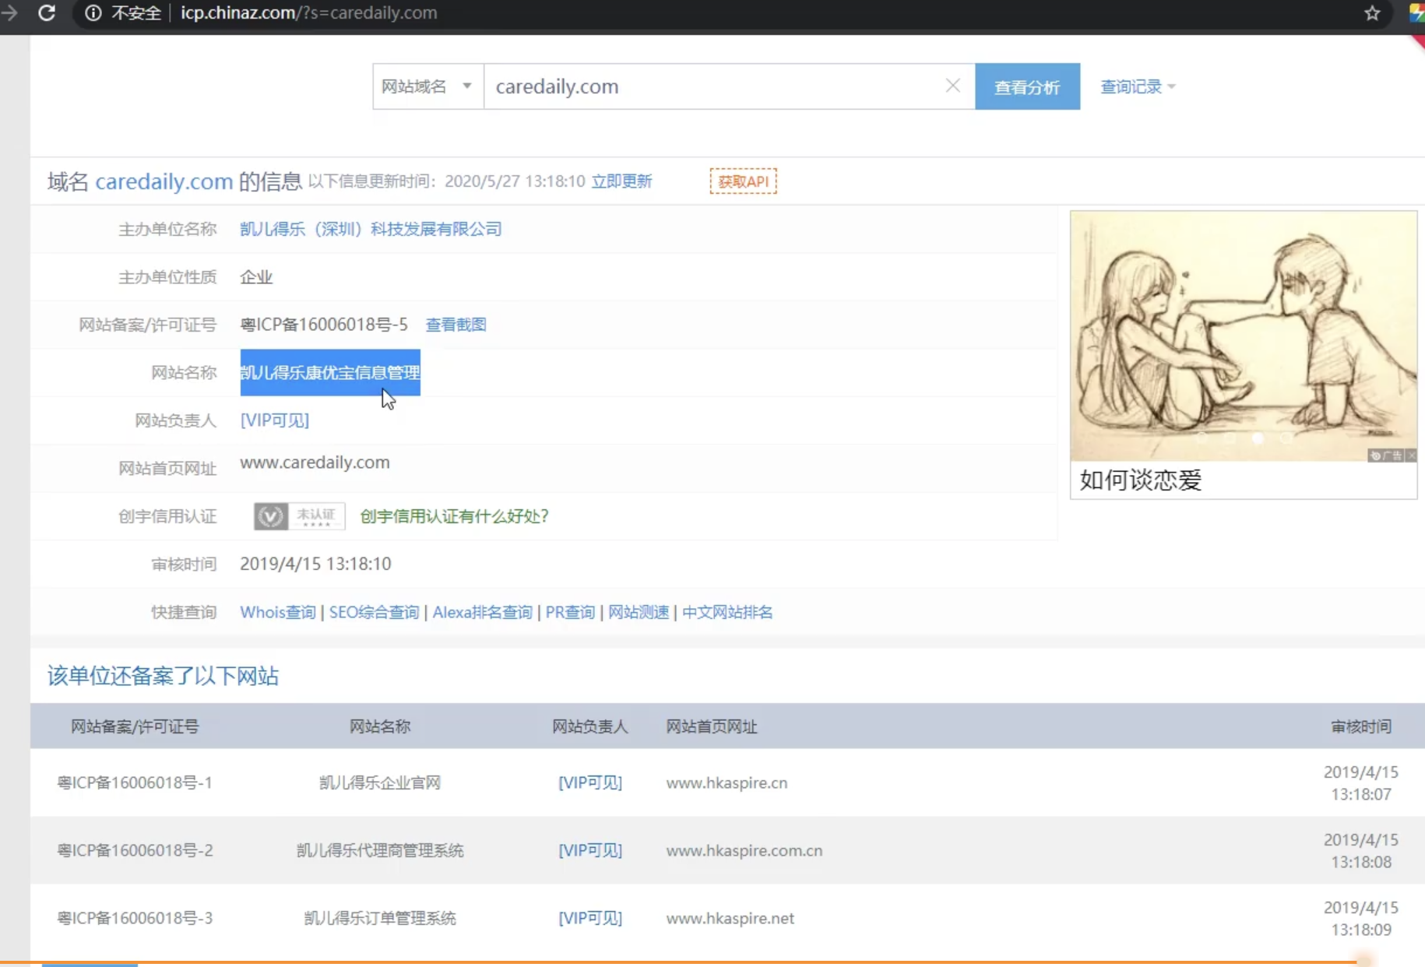Click the 凯儿得乐企业官网 site name cell
The image size is (1425, 967).
point(380,782)
